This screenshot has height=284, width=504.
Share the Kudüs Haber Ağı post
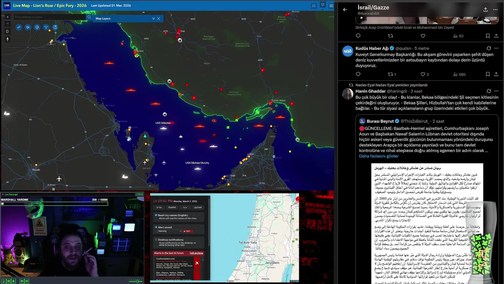point(495,74)
